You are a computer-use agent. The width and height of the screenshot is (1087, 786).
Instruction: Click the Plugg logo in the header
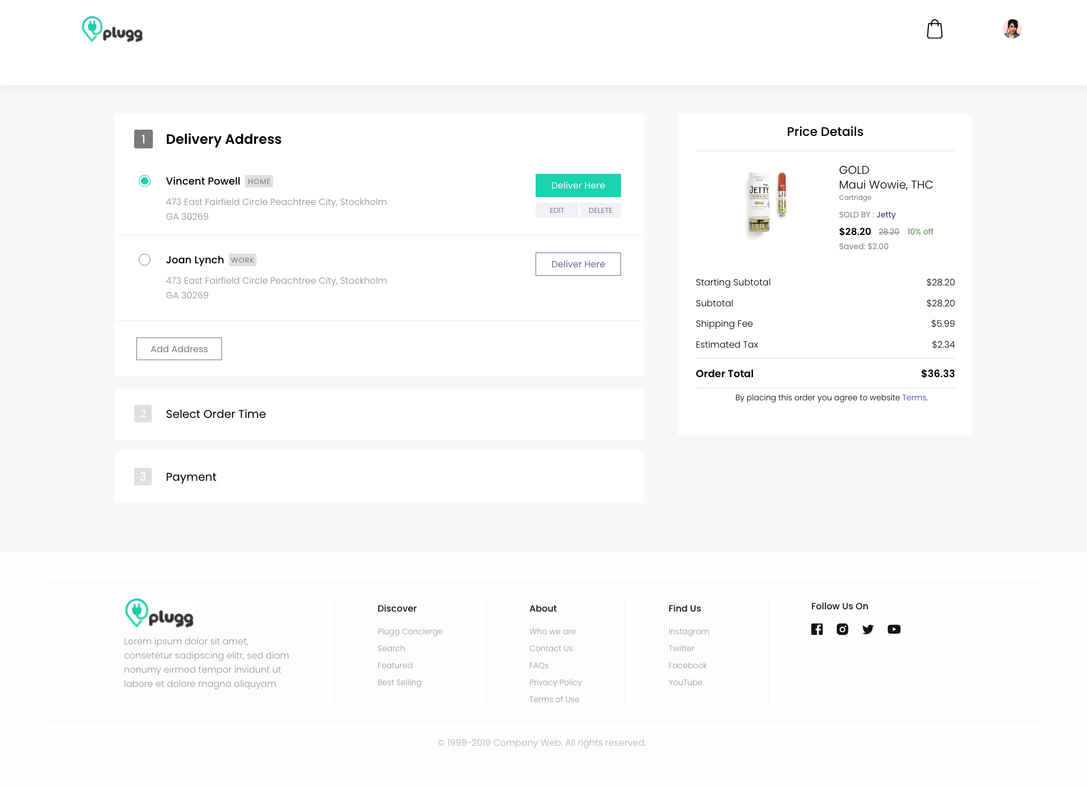112,29
